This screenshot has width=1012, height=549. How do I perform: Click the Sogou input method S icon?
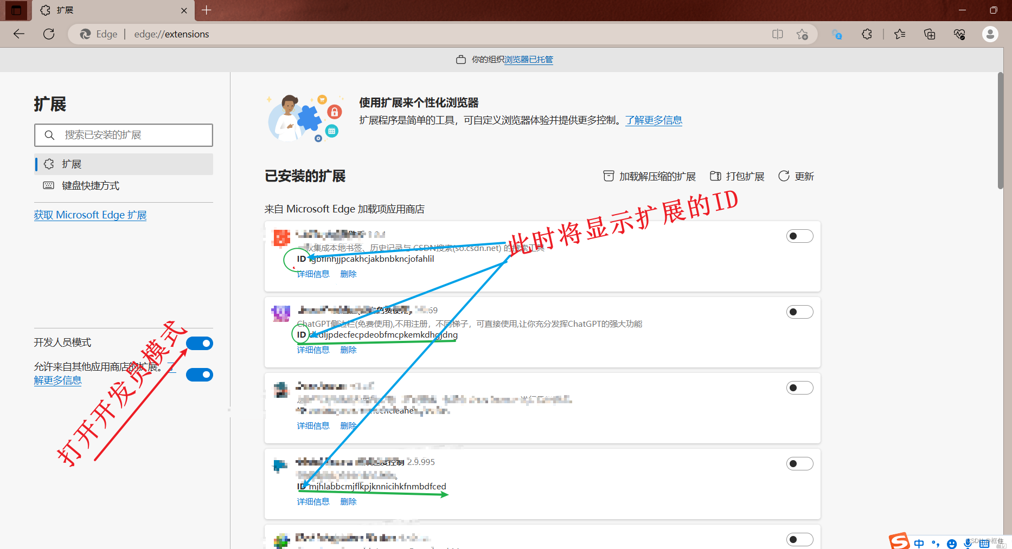click(x=899, y=541)
